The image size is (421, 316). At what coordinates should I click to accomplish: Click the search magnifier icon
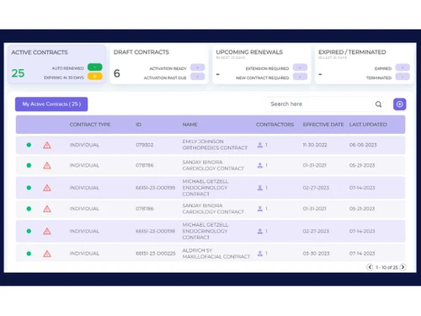[x=378, y=104]
